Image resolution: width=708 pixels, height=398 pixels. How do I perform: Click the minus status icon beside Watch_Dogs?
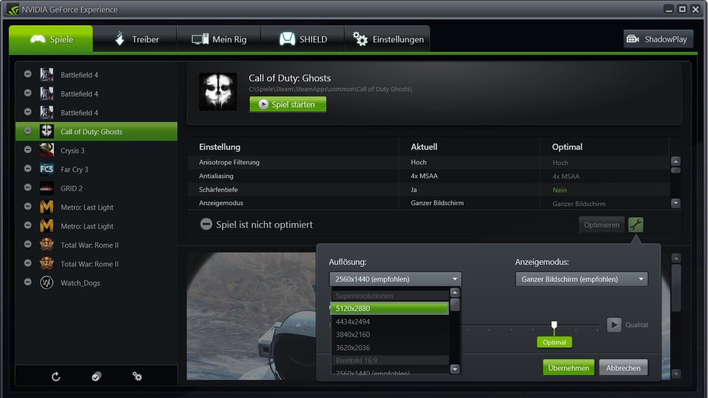[x=28, y=282]
